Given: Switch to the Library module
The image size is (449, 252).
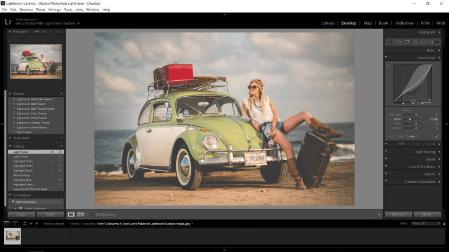Looking at the screenshot, I should tap(327, 23).
